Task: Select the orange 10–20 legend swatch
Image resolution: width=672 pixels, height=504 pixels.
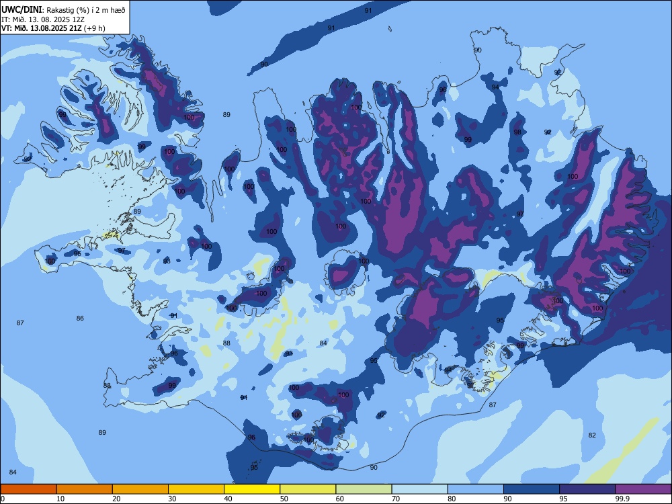Action: click(x=85, y=489)
